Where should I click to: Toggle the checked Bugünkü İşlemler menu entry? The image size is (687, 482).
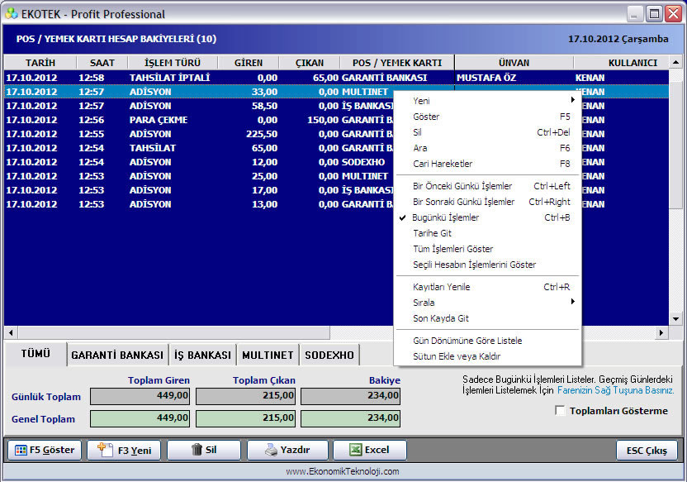click(x=489, y=217)
